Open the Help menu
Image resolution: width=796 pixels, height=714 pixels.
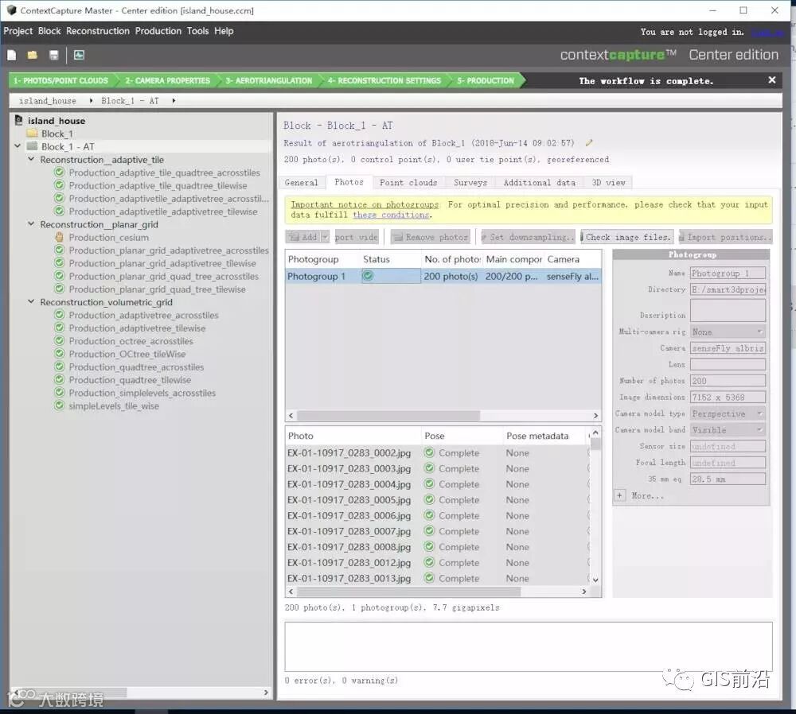tap(224, 31)
